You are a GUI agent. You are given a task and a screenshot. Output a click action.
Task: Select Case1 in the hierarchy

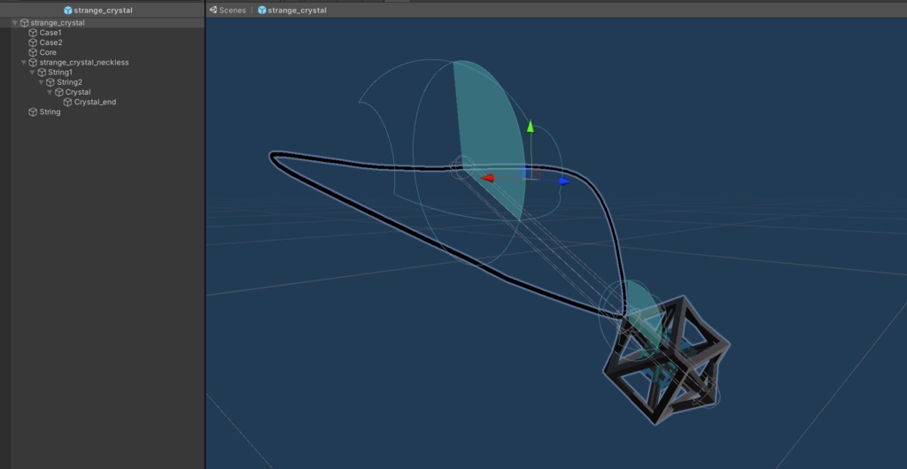(x=50, y=33)
